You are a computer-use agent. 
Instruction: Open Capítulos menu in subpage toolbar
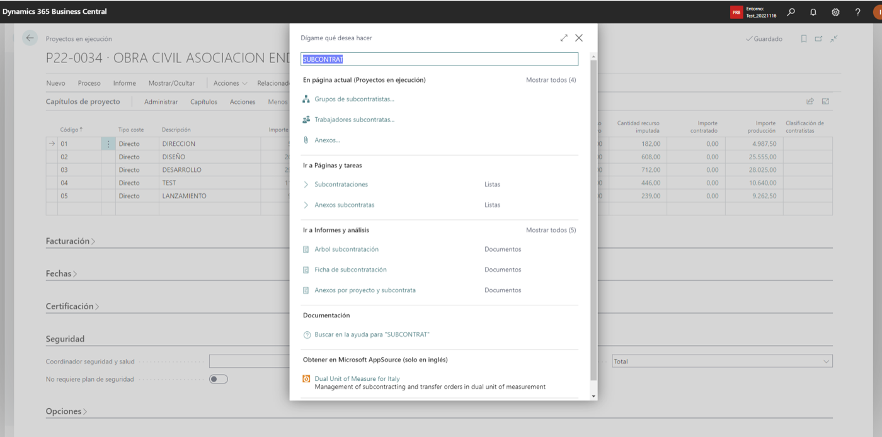coord(203,101)
